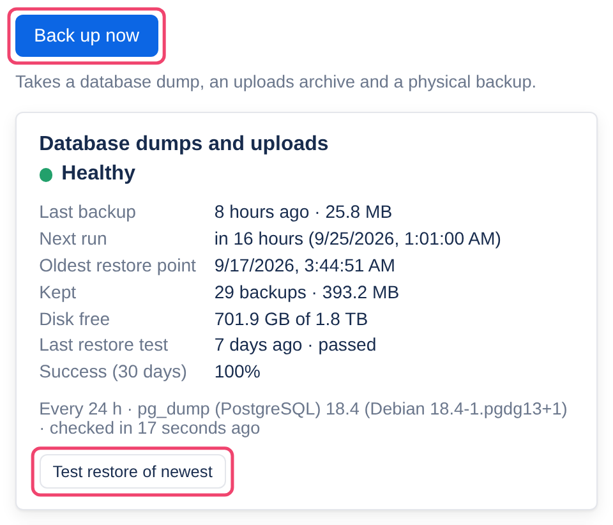
Task: Select the text '8 hours ago · 25.8 MB'
Action: click(303, 212)
